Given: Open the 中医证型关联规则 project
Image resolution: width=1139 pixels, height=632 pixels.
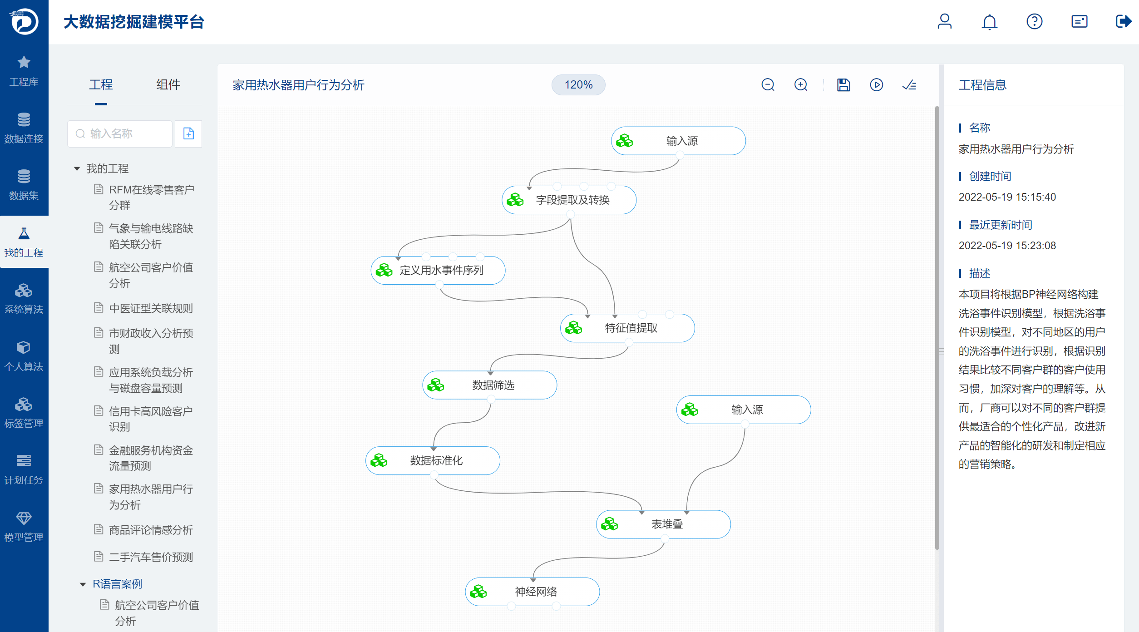Looking at the screenshot, I should pyautogui.click(x=151, y=308).
